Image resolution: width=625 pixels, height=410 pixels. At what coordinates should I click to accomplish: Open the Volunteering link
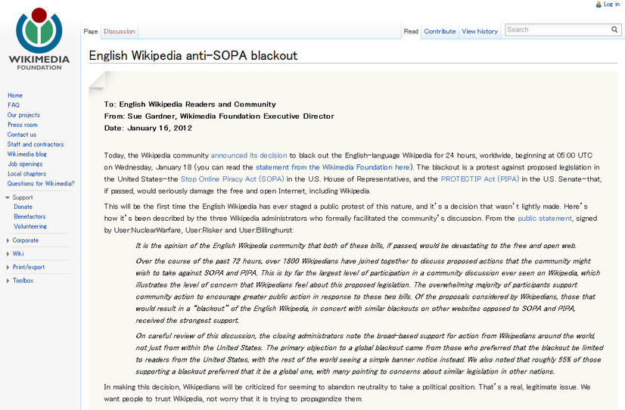30,226
